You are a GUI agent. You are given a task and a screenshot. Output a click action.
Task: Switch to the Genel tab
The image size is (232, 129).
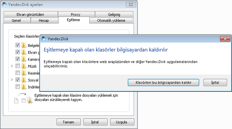coord(17,21)
